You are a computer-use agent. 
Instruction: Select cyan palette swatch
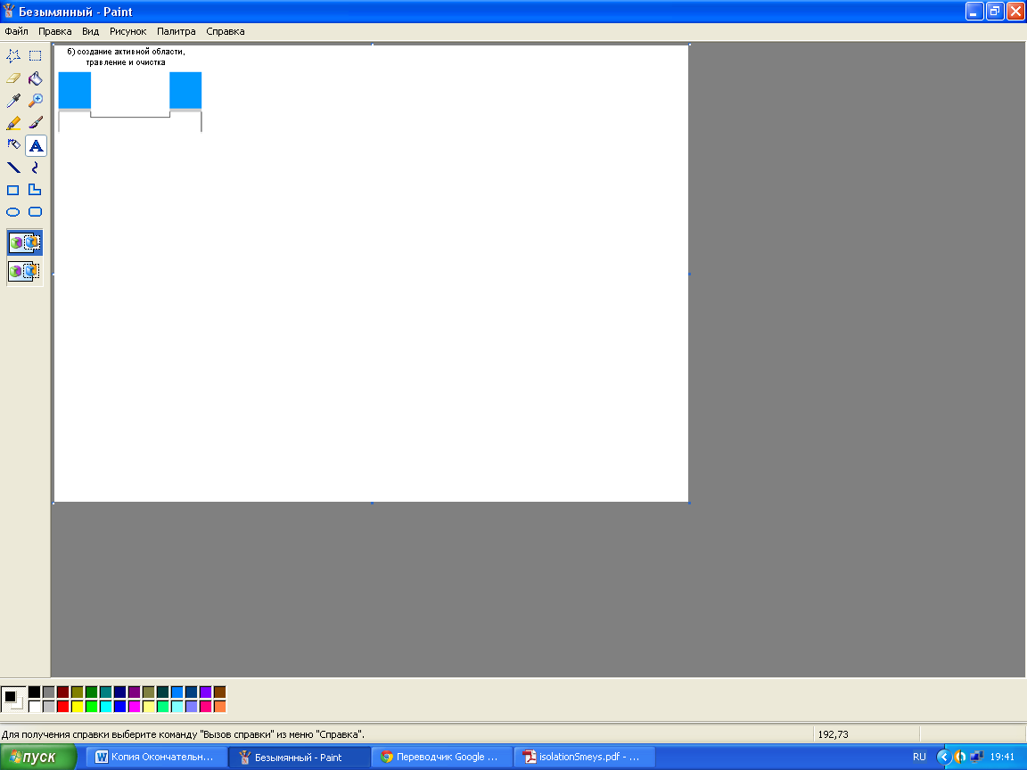coord(105,707)
